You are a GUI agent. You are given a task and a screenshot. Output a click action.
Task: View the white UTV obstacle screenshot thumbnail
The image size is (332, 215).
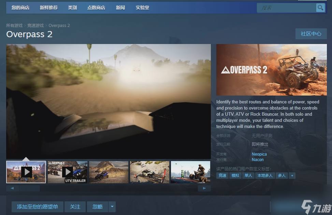pyautogui.click(x=149, y=172)
